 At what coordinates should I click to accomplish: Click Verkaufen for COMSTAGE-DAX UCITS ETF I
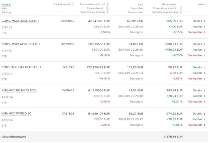pyautogui.click(x=197, y=78)
